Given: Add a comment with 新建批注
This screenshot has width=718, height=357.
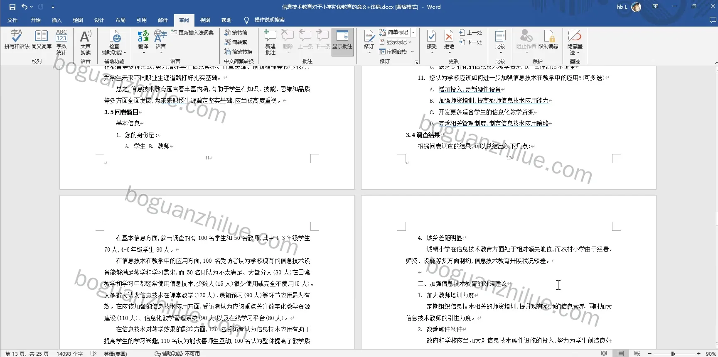Looking at the screenshot, I should point(270,42).
